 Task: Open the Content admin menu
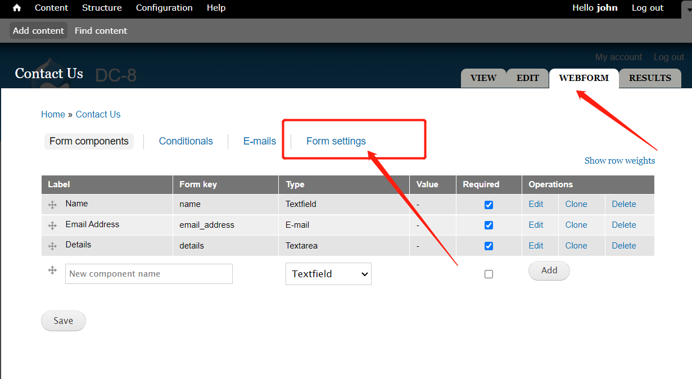[x=51, y=8]
